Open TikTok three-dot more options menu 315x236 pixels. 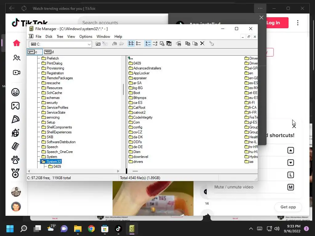(x=298, y=23)
